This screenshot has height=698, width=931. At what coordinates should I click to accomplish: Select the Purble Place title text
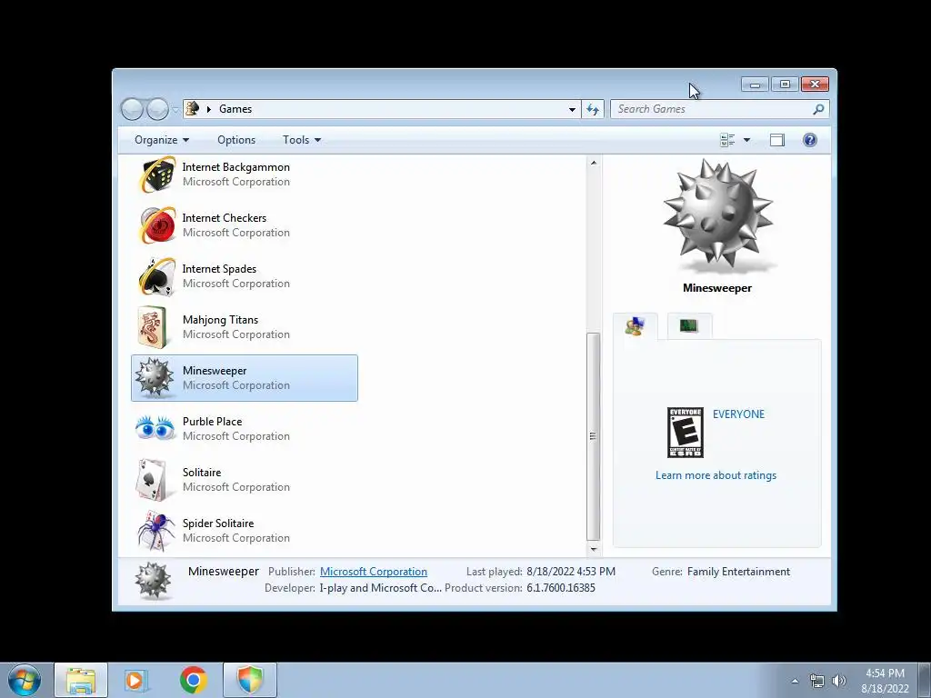pyautogui.click(x=212, y=422)
